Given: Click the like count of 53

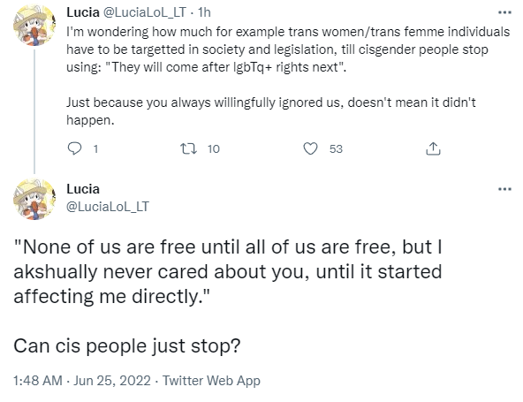Looking at the screenshot, I should click(x=336, y=148).
